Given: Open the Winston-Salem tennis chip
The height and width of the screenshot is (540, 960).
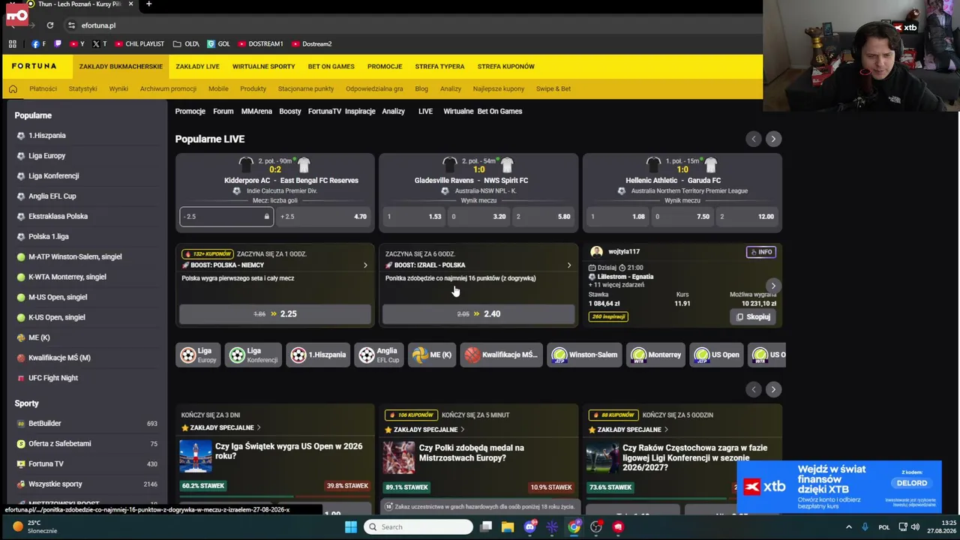Looking at the screenshot, I should pos(585,355).
